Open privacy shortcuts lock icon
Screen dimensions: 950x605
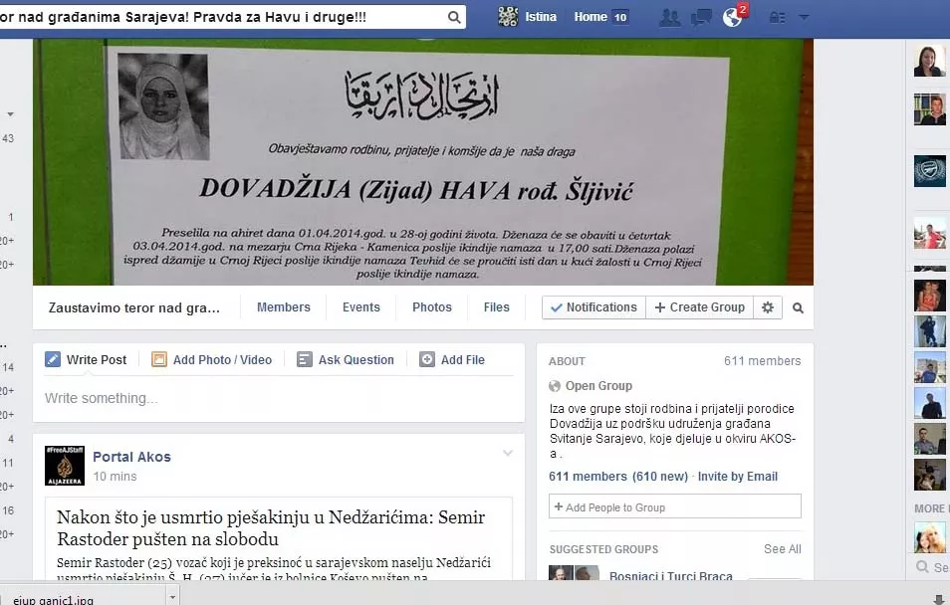coord(777,17)
